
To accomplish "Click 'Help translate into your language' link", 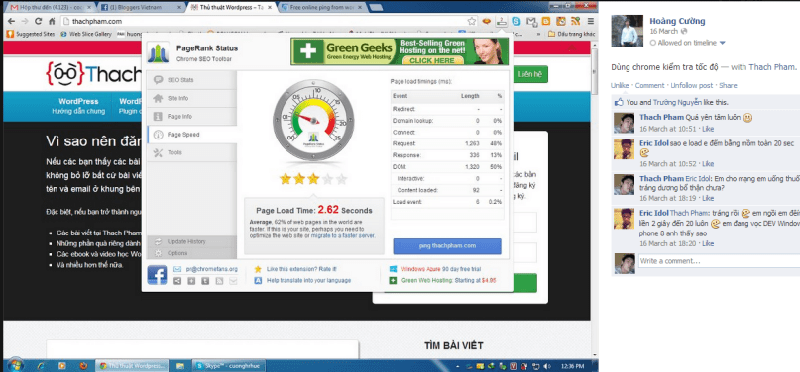I will pos(308,280).
